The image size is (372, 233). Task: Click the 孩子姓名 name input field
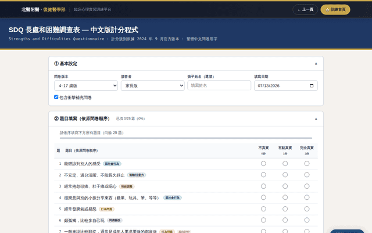tap(219, 86)
